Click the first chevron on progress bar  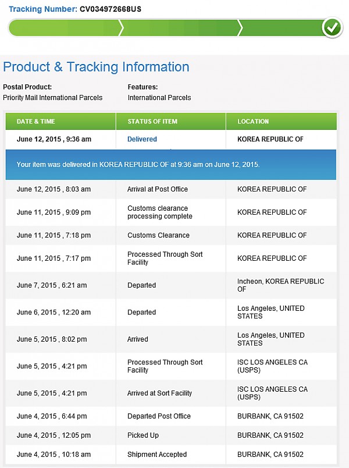click(x=121, y=28)
